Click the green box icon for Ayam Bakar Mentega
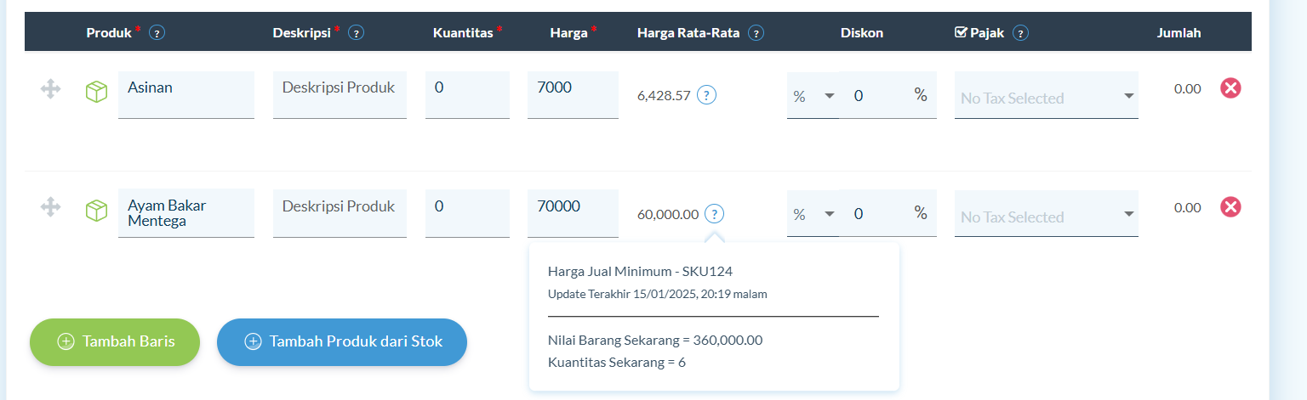Image resolution: width=1307 pixels, height=400 pixels. coord(96,211)
